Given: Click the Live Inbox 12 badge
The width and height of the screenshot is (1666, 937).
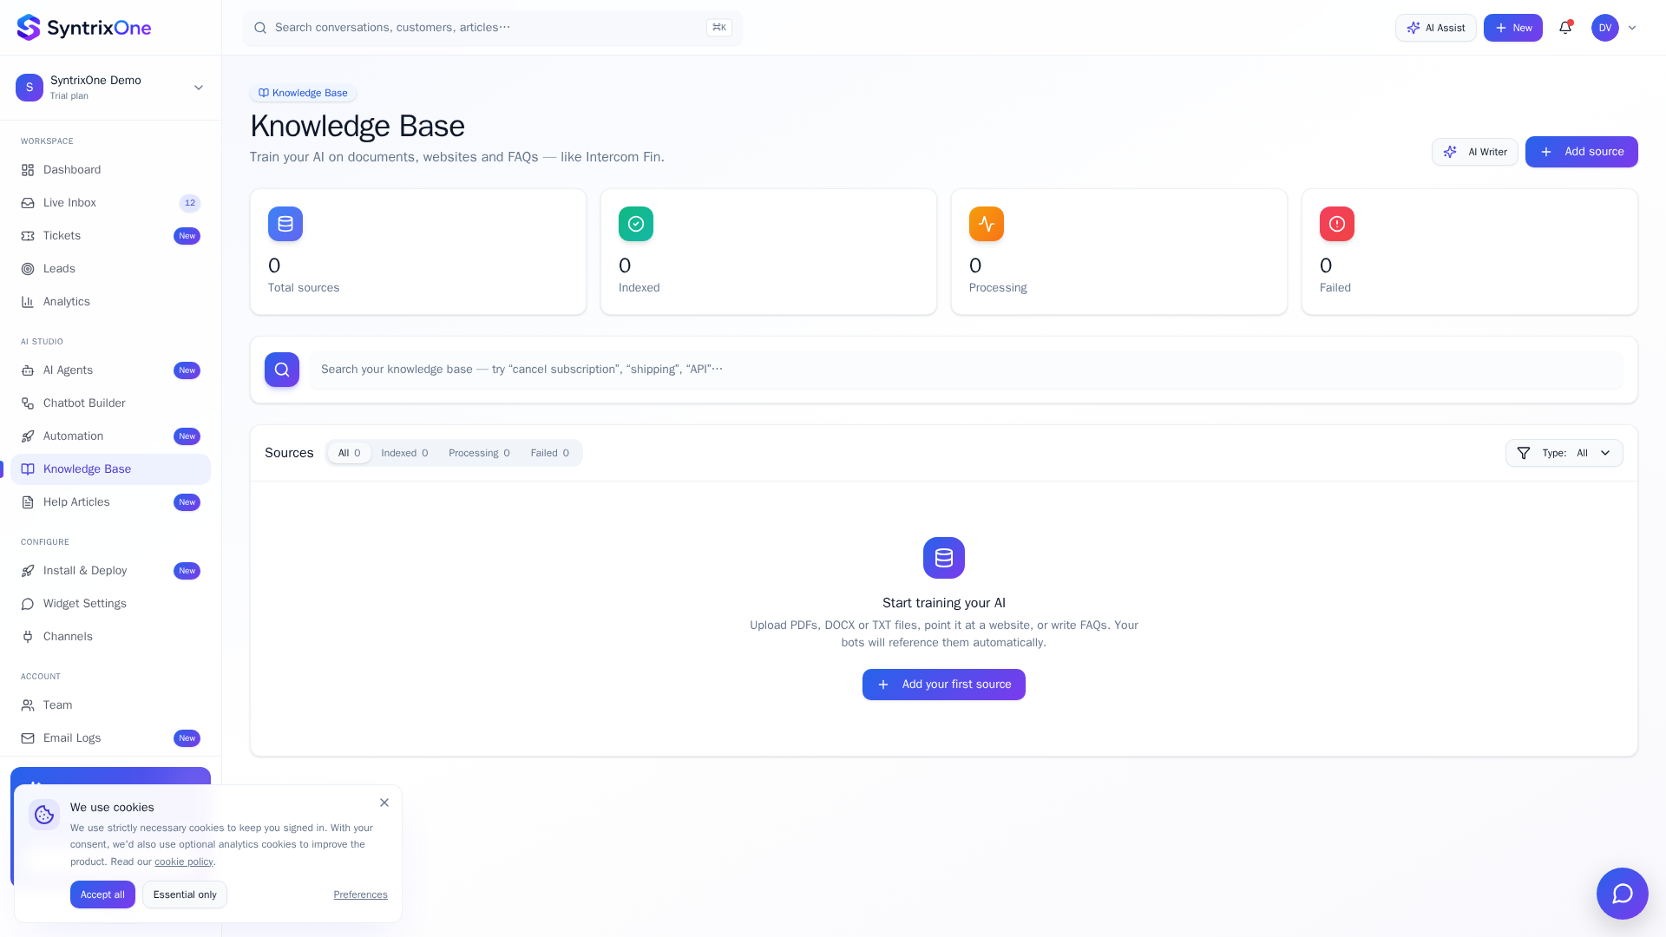Looking at the screenshot, I should pyautogui.click(x=190, y=203).
